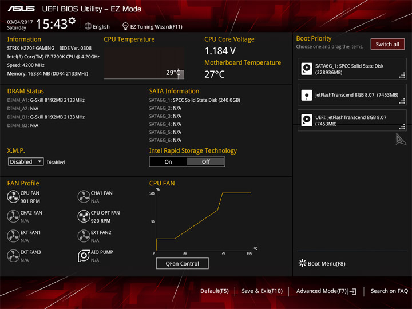
Task: Change language from English
Action: tap(97, 26)
